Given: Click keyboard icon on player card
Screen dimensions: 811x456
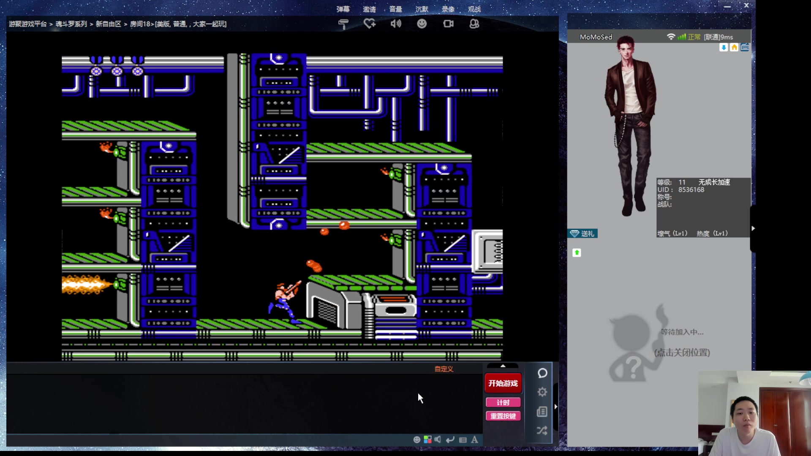Looking at the screenshot, I should tap(745, 47).
